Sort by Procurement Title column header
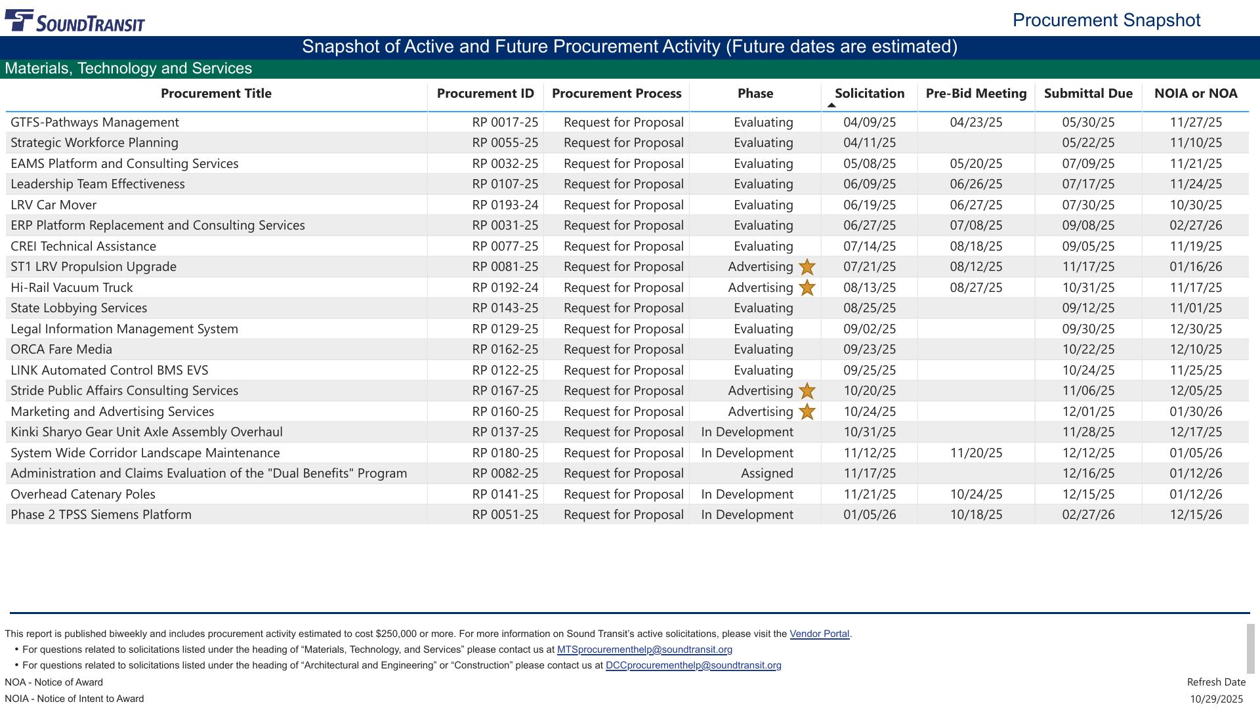The height and width of the screenshot is (719, 1260). point(216,94)
